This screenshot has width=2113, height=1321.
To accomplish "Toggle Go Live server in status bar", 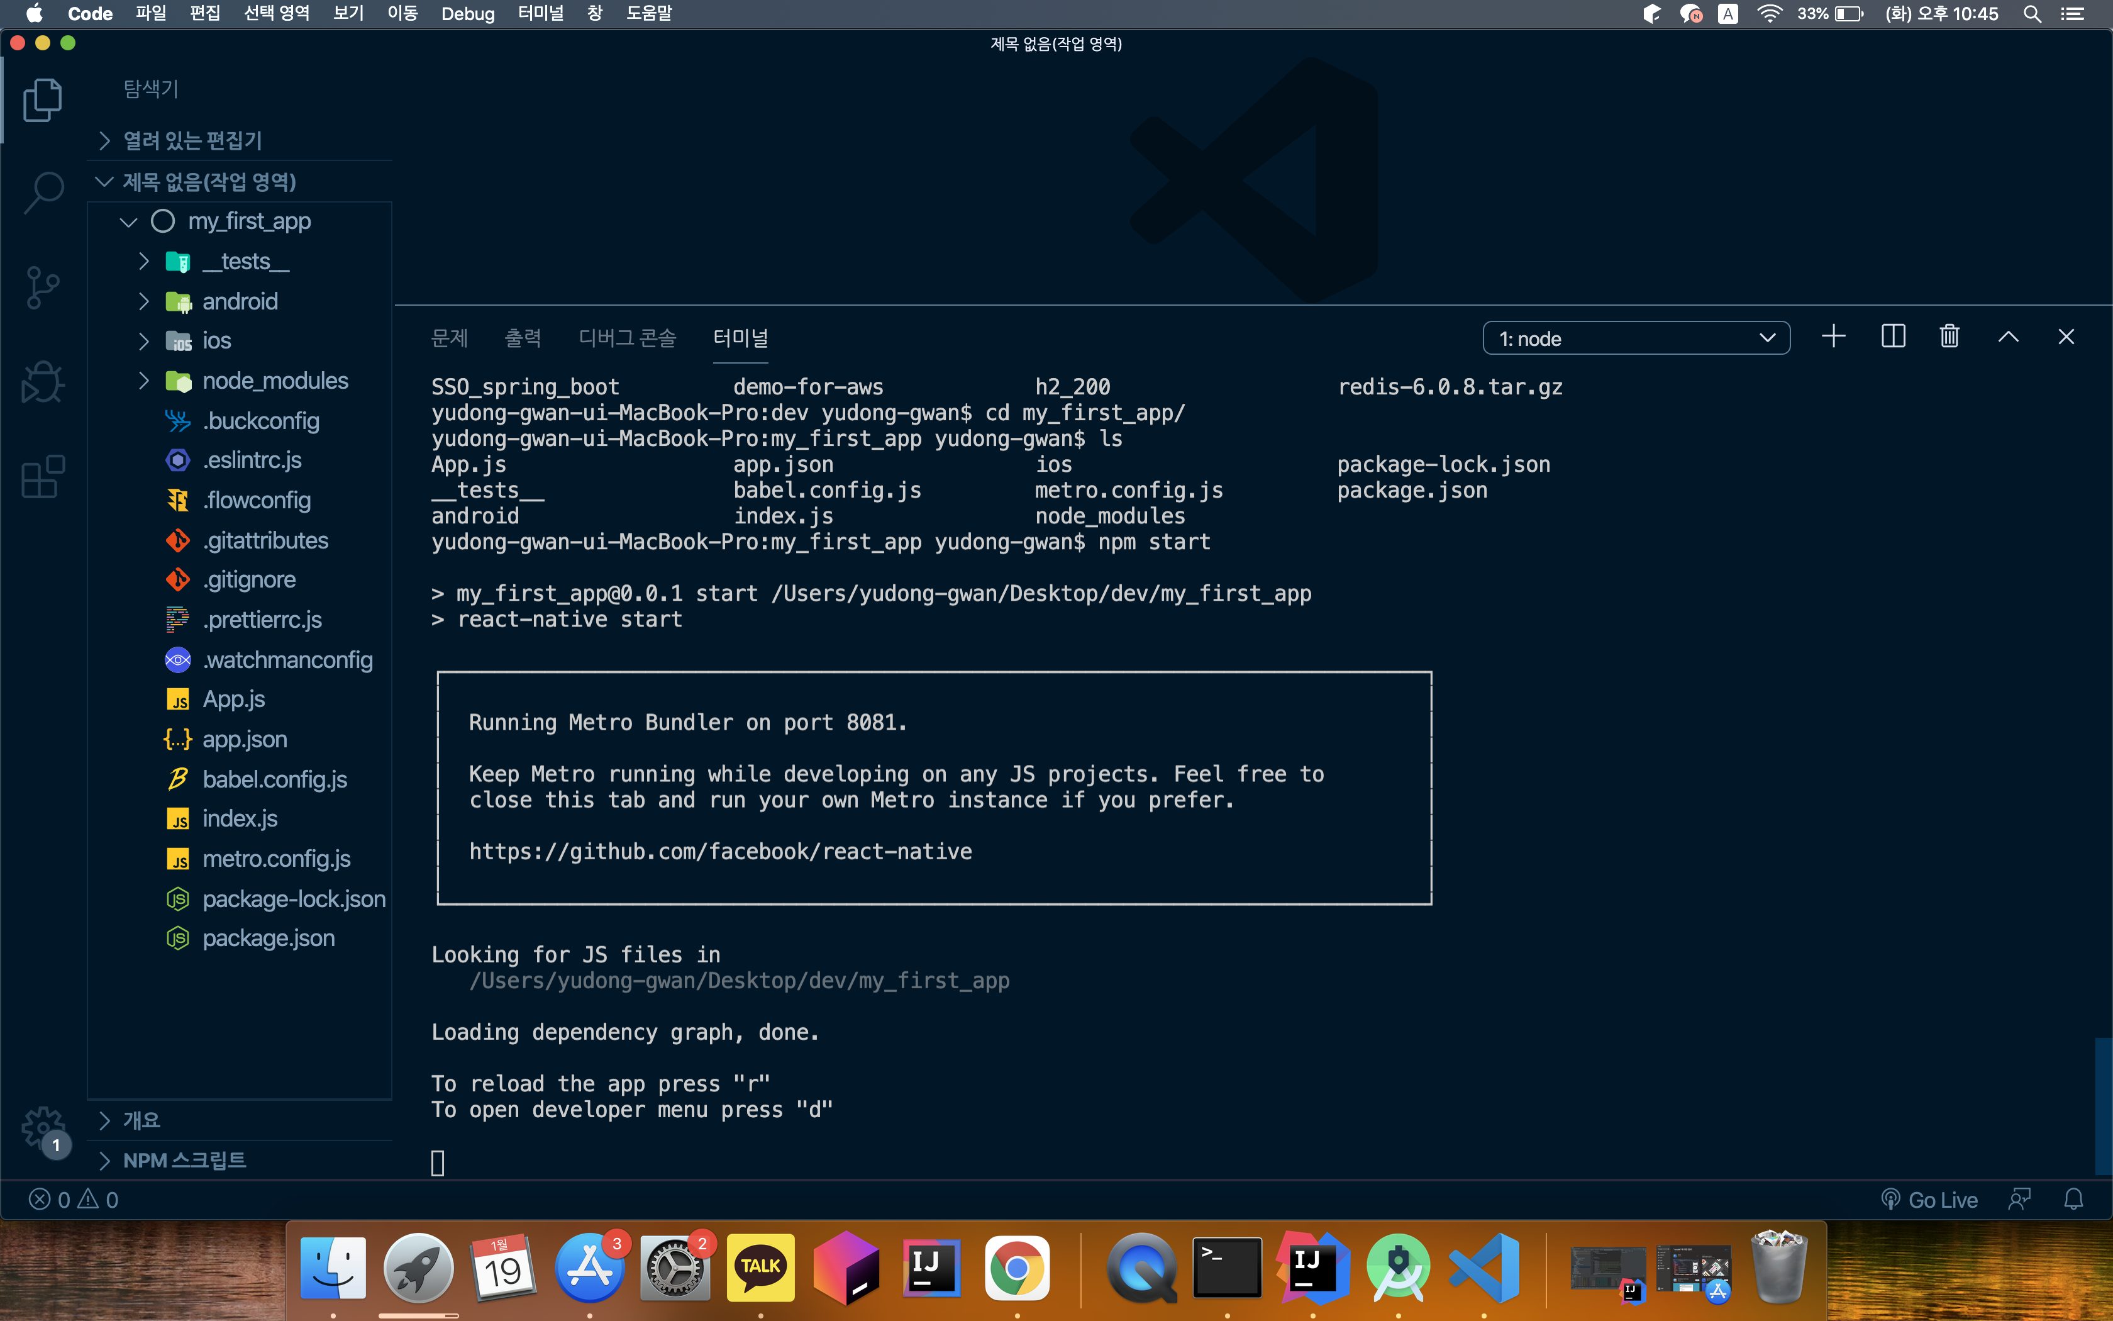I will (x=1929, y=1200).
